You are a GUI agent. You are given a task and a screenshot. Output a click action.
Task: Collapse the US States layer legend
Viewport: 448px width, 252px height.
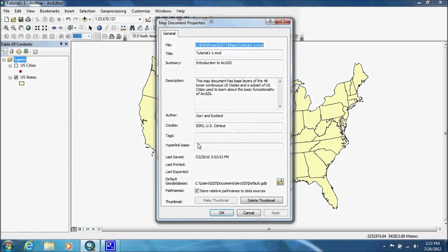point(10,77)
